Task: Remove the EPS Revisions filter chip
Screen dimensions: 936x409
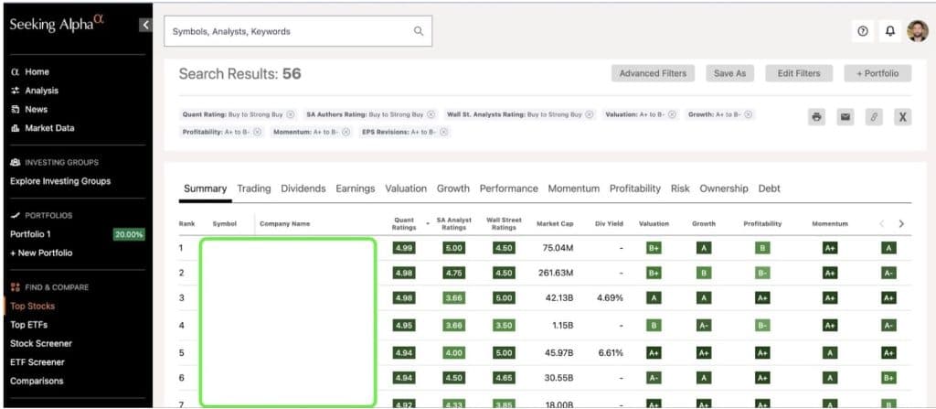Action: click(x=444, y=132)
